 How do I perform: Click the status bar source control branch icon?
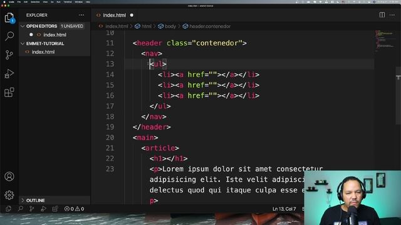(x=32, y=209)
